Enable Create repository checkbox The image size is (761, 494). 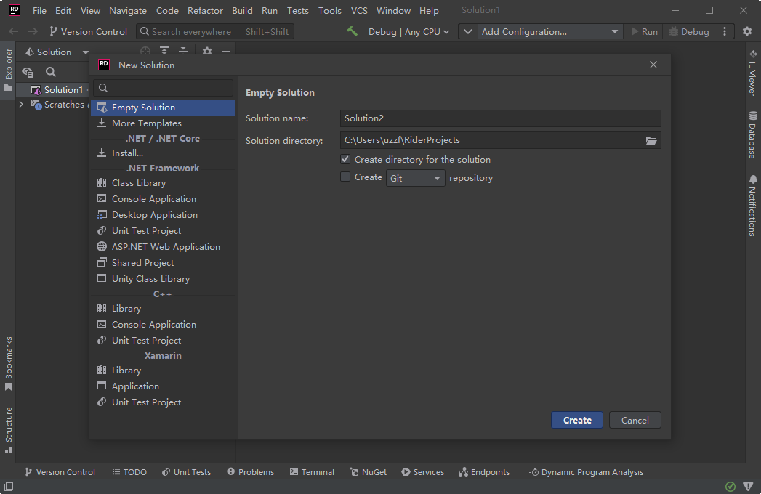click(x=345, y=177)
